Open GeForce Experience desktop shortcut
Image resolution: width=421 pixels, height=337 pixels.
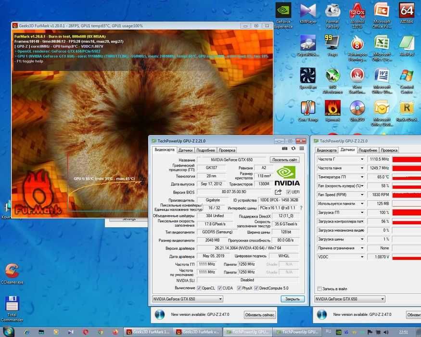[283, 15]
